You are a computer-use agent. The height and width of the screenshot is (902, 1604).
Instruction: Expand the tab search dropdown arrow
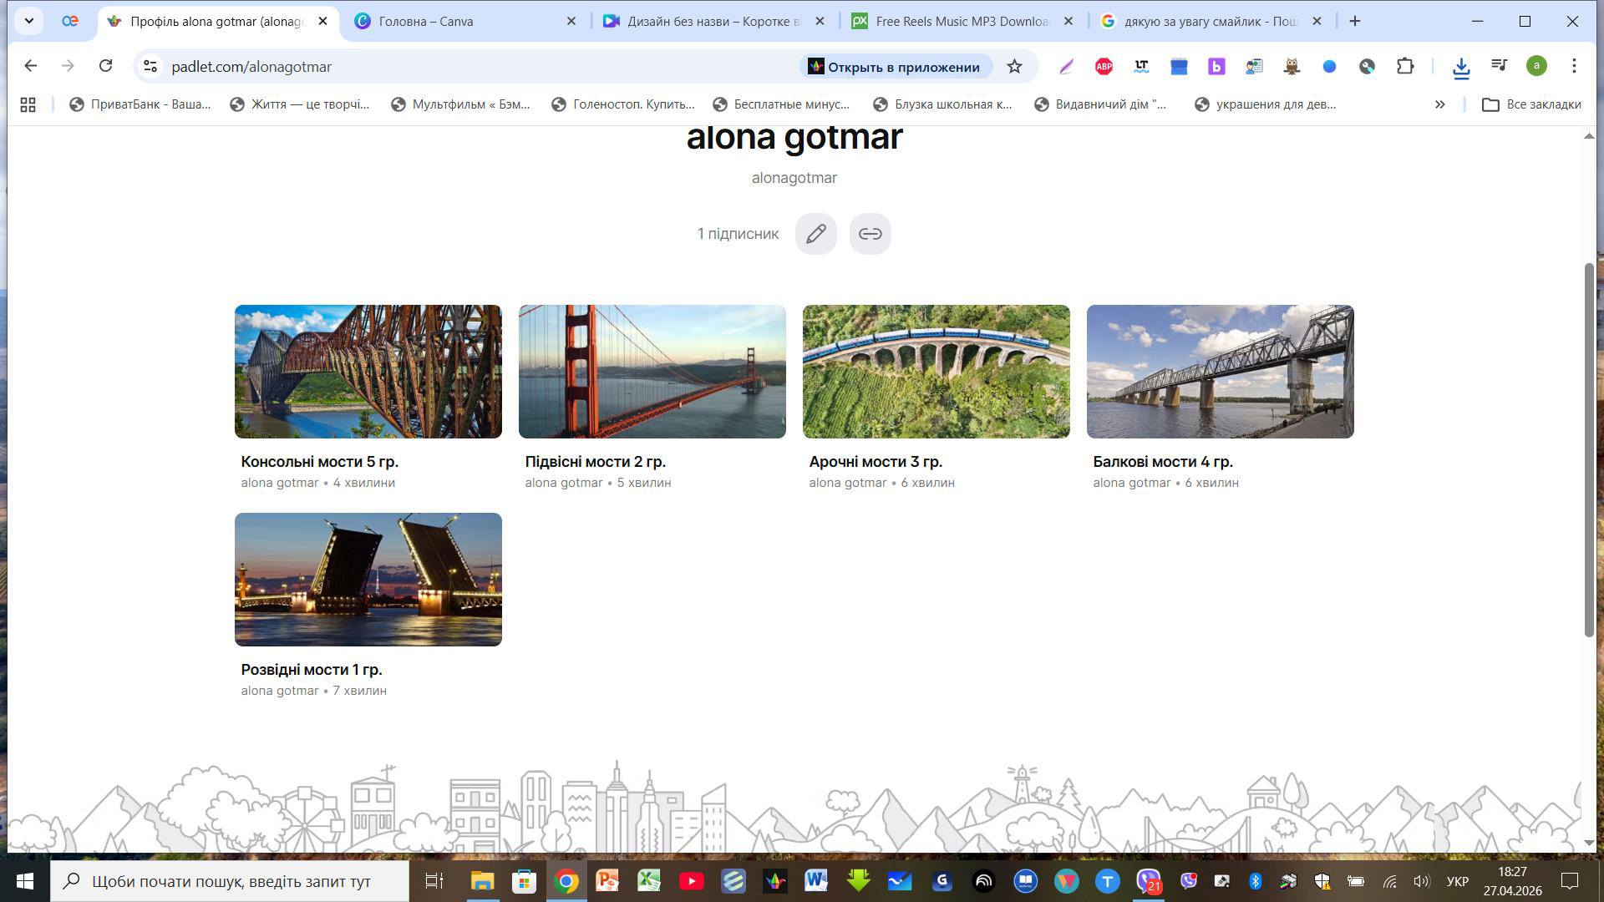[x=29, y=21]
